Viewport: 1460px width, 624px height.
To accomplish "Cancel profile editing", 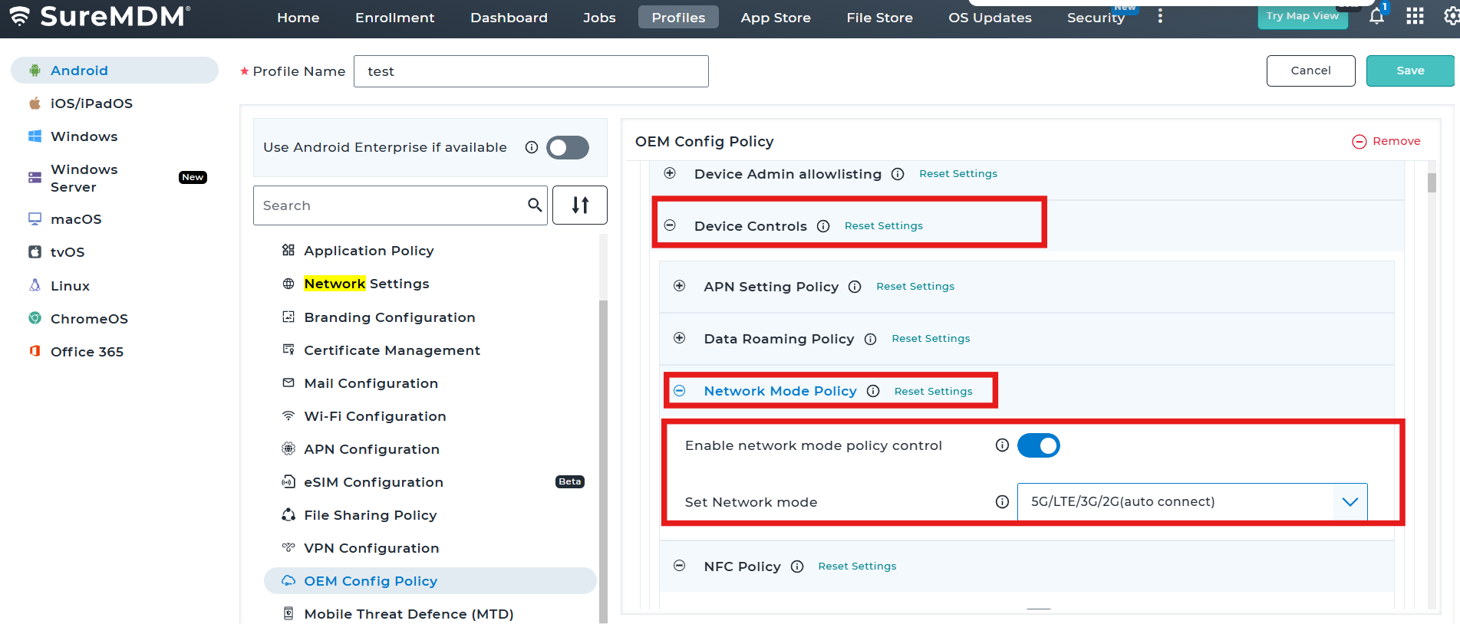I will click(1311, 71).
